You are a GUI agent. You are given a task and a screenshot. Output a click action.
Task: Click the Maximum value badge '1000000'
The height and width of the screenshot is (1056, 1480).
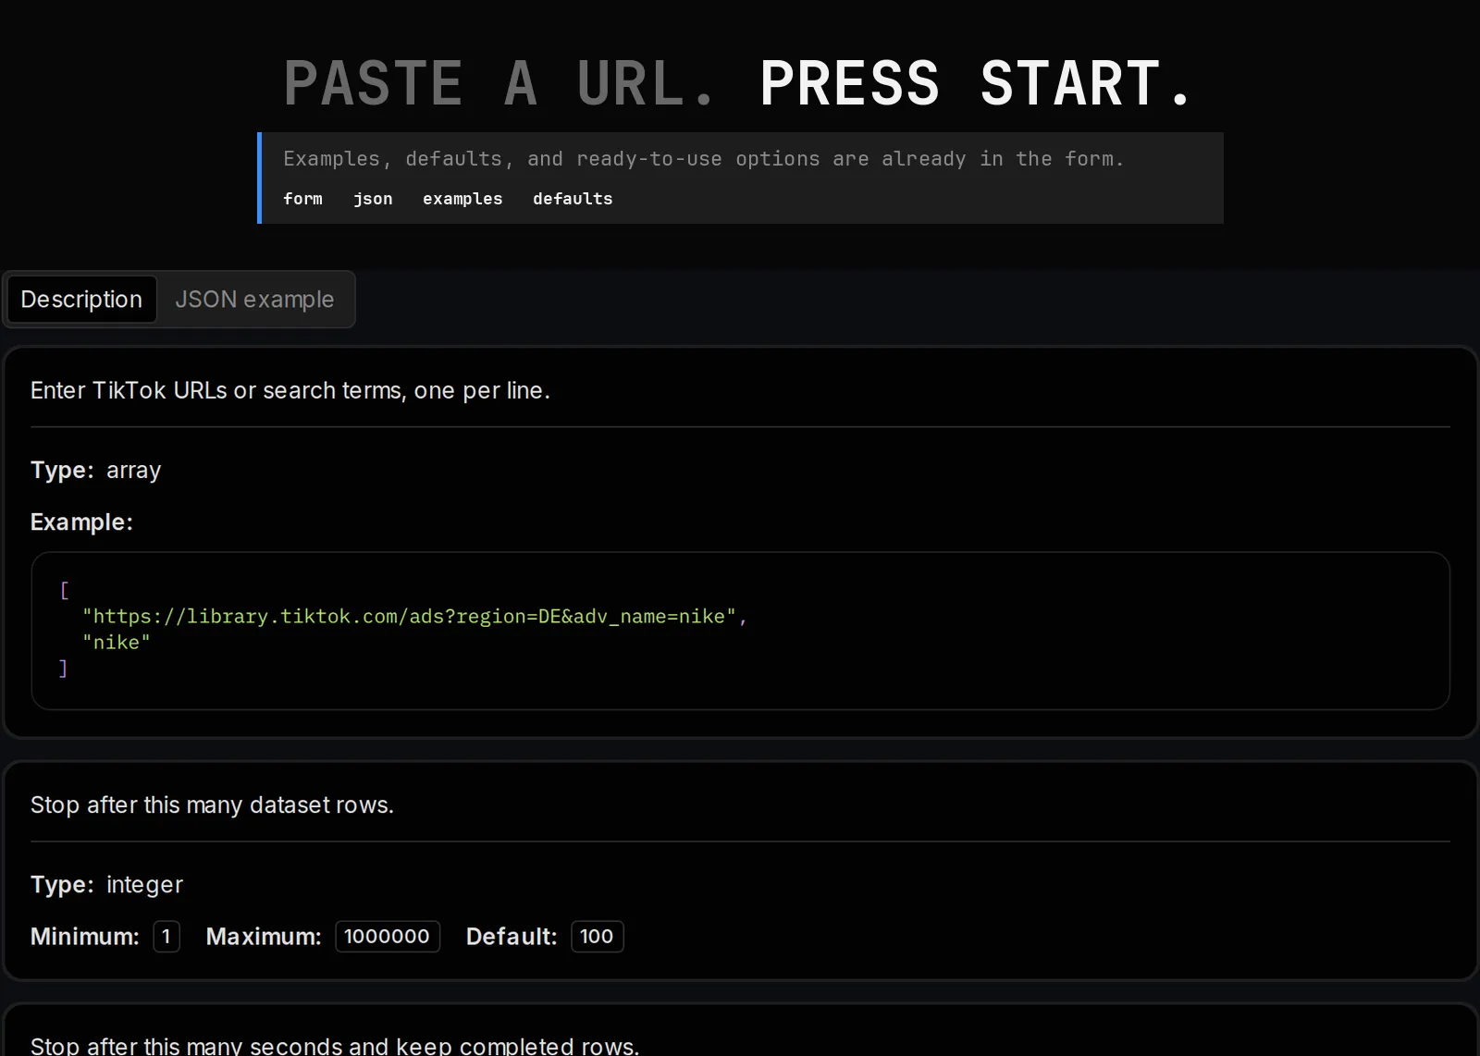pos(388,937)
